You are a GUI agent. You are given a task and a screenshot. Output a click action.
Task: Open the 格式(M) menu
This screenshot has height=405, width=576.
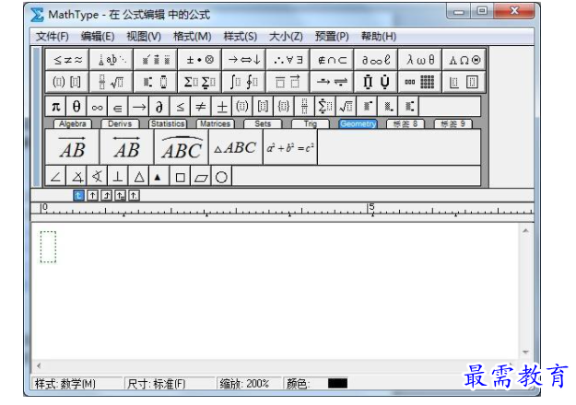click(192, 36)
